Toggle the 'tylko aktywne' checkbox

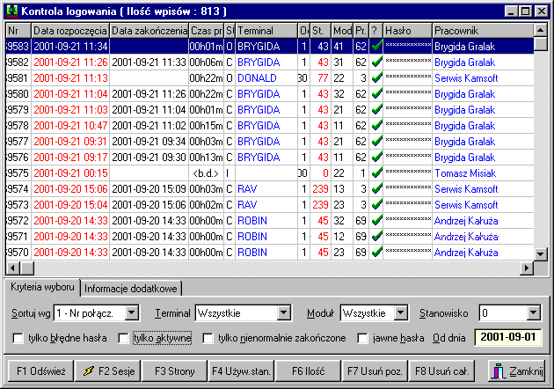coord(123,338)
